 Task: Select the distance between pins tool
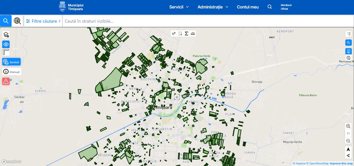(174, 34)
